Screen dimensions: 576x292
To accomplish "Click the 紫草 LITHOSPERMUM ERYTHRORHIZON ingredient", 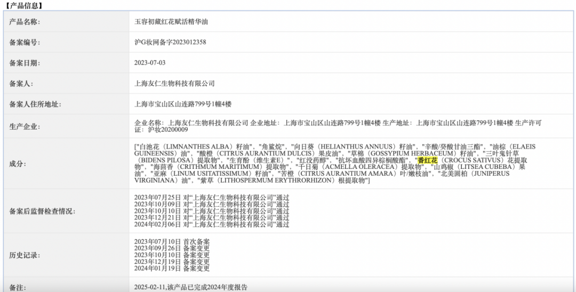I will pos(283,181).
